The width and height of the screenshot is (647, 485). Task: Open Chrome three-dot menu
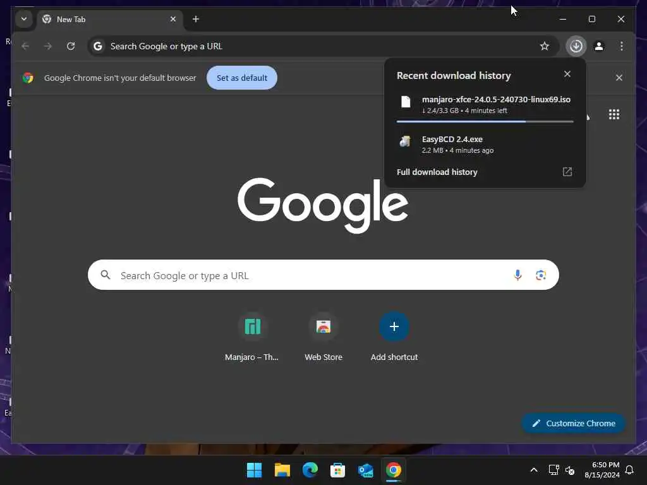coord(622,45)
